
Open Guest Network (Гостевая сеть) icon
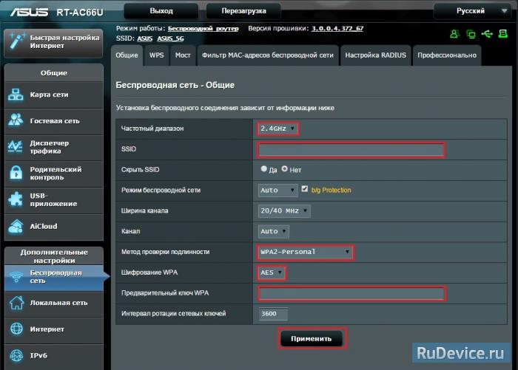(x=16, y=120)
